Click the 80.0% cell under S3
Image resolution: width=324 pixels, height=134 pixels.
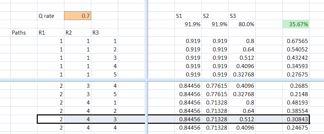click(242, 24)
